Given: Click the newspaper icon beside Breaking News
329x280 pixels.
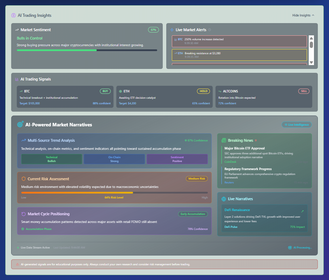Looking at the screenshot, I should tap(224, 140).
